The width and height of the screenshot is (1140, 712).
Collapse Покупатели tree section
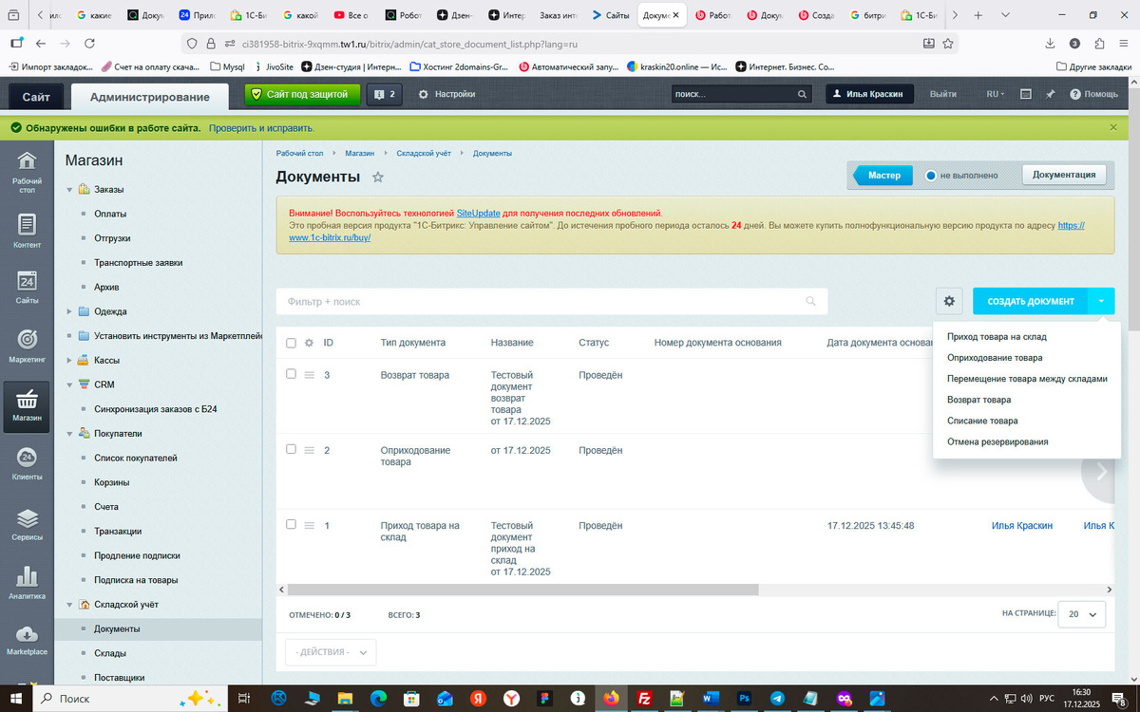[x=69, y=433]
